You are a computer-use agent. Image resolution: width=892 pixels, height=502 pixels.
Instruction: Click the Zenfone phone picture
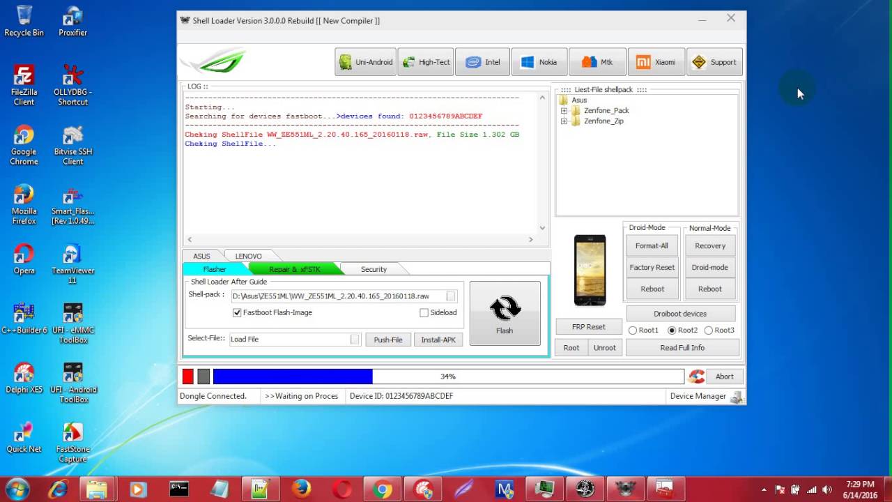[590, 270]
